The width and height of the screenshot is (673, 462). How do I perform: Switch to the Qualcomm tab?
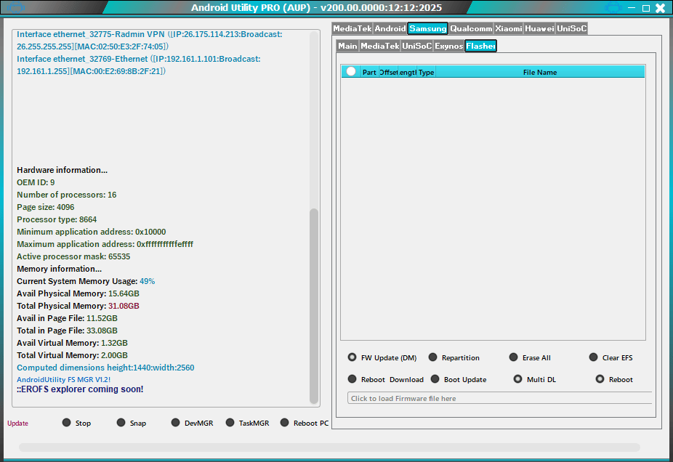click(470, 29)
